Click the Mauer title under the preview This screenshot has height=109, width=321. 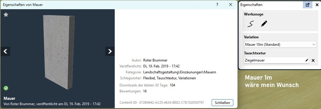pyautogui.click(x=10, y=98)
